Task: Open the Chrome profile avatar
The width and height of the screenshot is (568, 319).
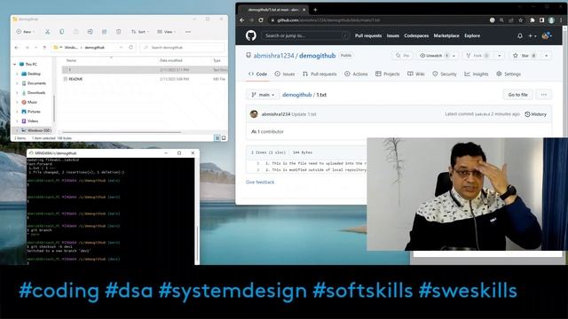Action: tap(551, 20)
